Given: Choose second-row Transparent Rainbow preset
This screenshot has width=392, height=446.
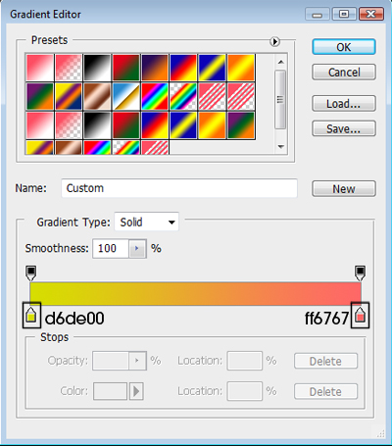Looking at the screenshot, I should (183, 96).
